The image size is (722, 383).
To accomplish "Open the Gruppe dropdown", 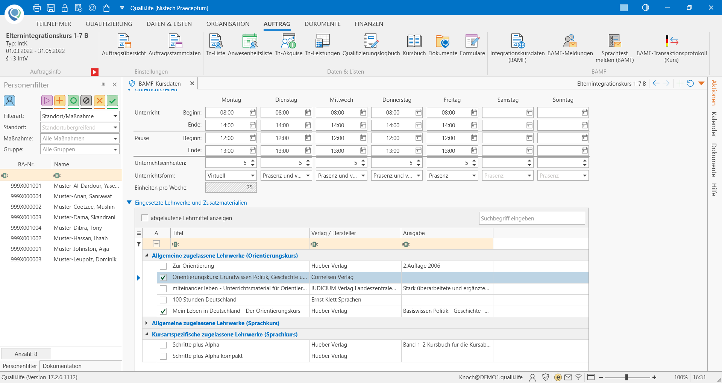I will tap(115, 149).
